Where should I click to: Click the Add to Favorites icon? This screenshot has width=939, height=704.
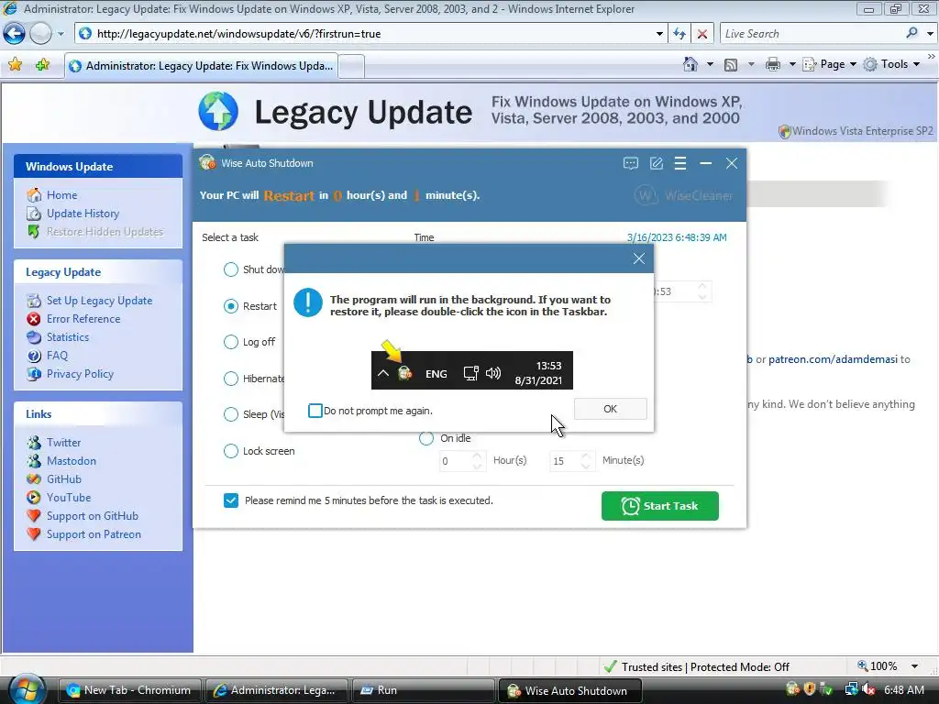(42, 65)
